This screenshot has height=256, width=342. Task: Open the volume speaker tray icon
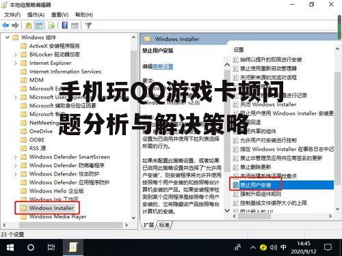click(x=274, y=247)
